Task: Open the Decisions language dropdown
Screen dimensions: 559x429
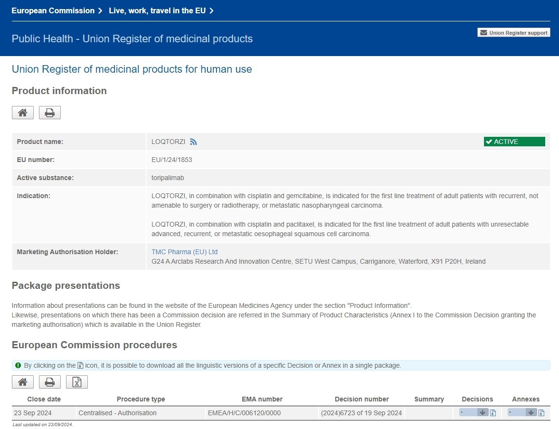Action: tap(474, 412)
